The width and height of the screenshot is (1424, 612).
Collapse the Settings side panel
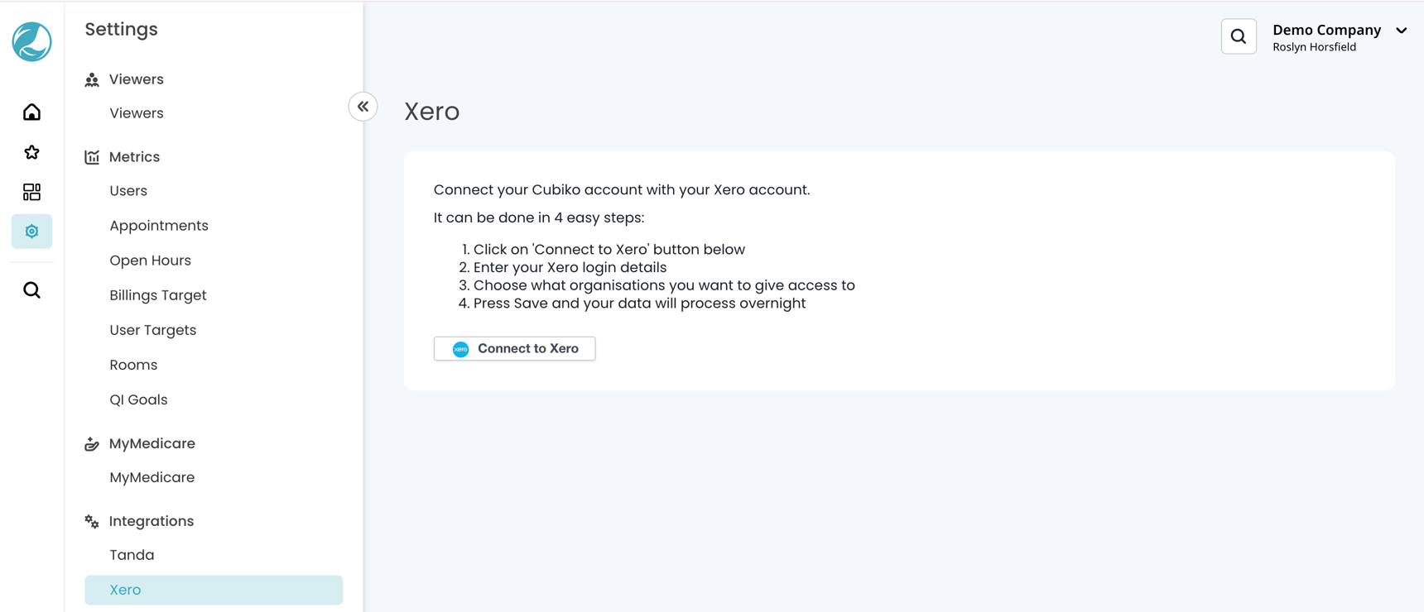(x=363, y=106)
